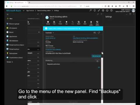Click the Delete trash icon in the app toolbar

click(x=85, y=22)
